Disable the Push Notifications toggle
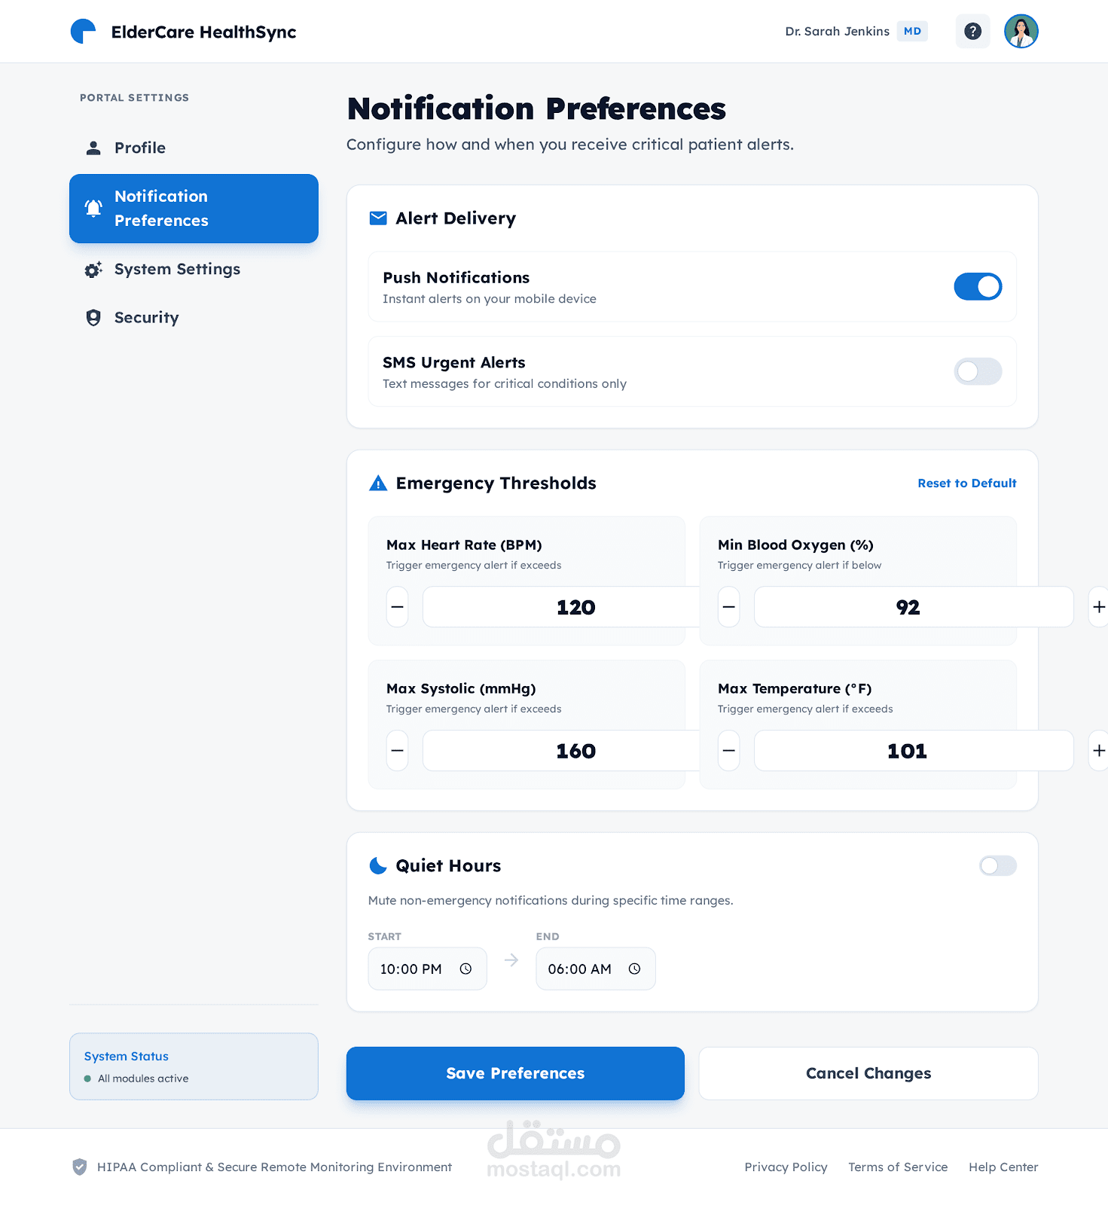 (977, 287)
